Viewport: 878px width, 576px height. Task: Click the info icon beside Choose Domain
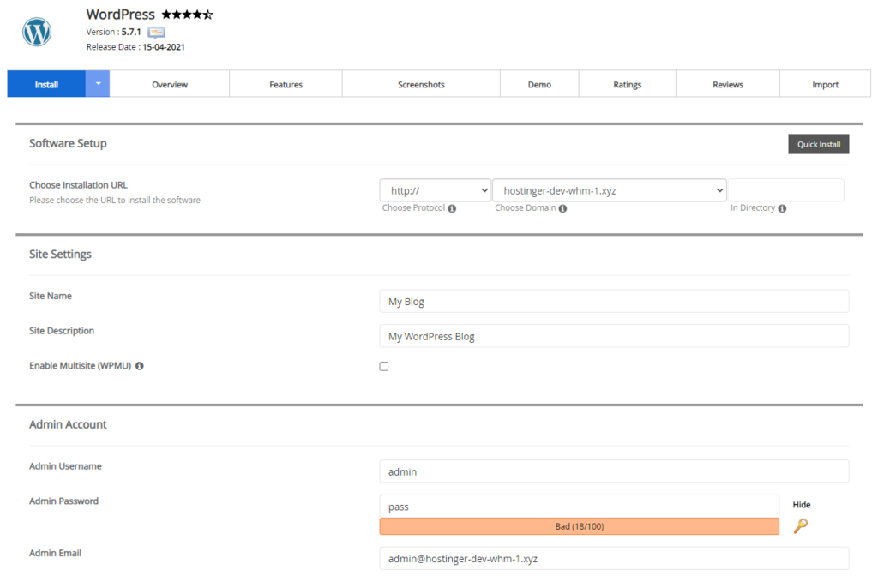tap(563, 207)
